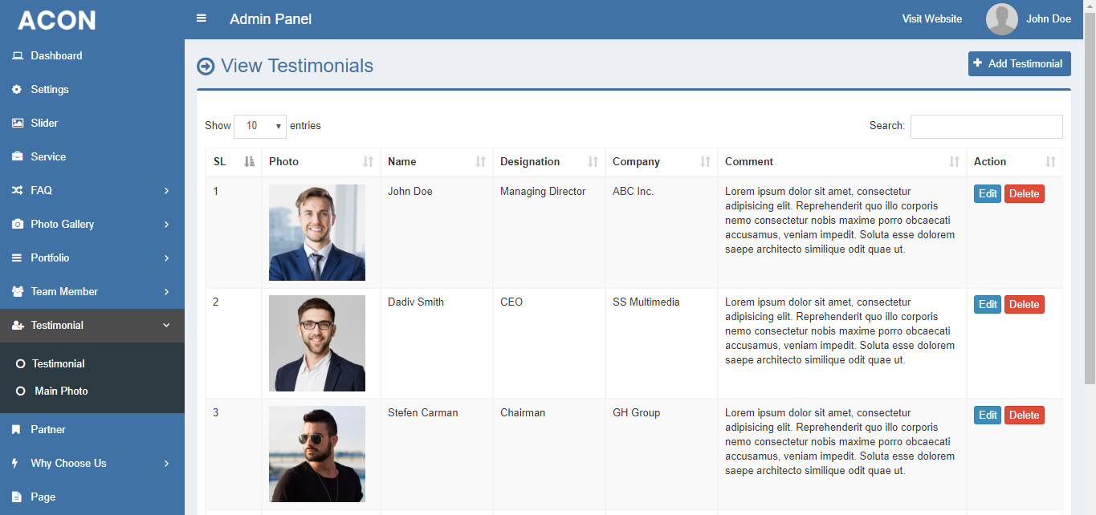
Task: Expand the FAQ submenu chevron
Action: click(x=166, y=190)
